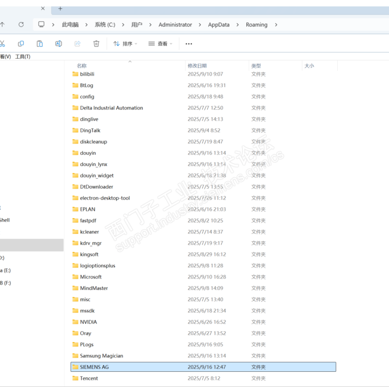Click the computer monitor icon in address bar
The width and height of the screenshot is (389, 387).
coord(41,24)
